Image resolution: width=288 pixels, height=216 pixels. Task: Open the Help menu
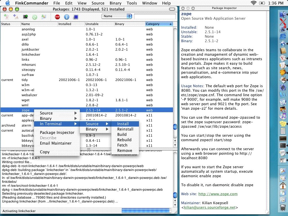(166, 3)
